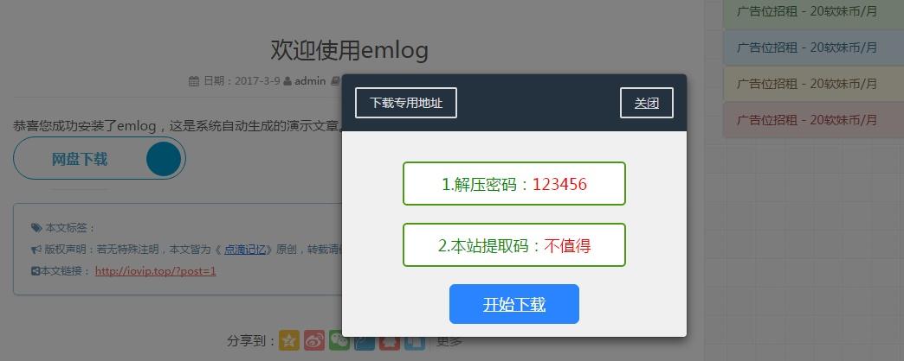Click the 下载专用地址 header button
This screenshot has height=361, width=904.
pos(406,103)
